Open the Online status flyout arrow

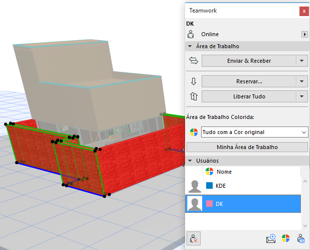tap(304, 34)
